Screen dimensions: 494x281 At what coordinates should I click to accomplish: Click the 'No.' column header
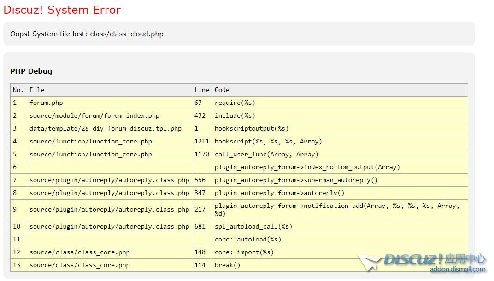(18, 90)
